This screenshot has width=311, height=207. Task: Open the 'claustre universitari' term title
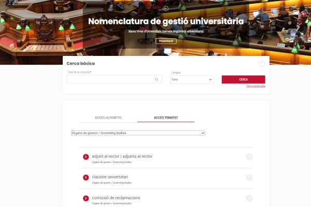(110, 177)
